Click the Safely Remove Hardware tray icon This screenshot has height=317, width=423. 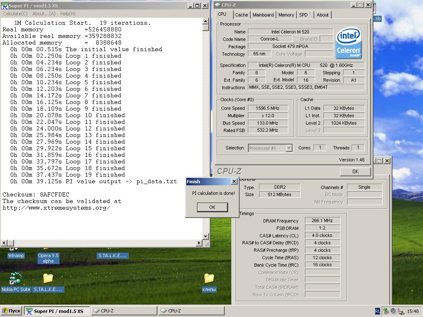pyautogui.click(x=386, y=311)
